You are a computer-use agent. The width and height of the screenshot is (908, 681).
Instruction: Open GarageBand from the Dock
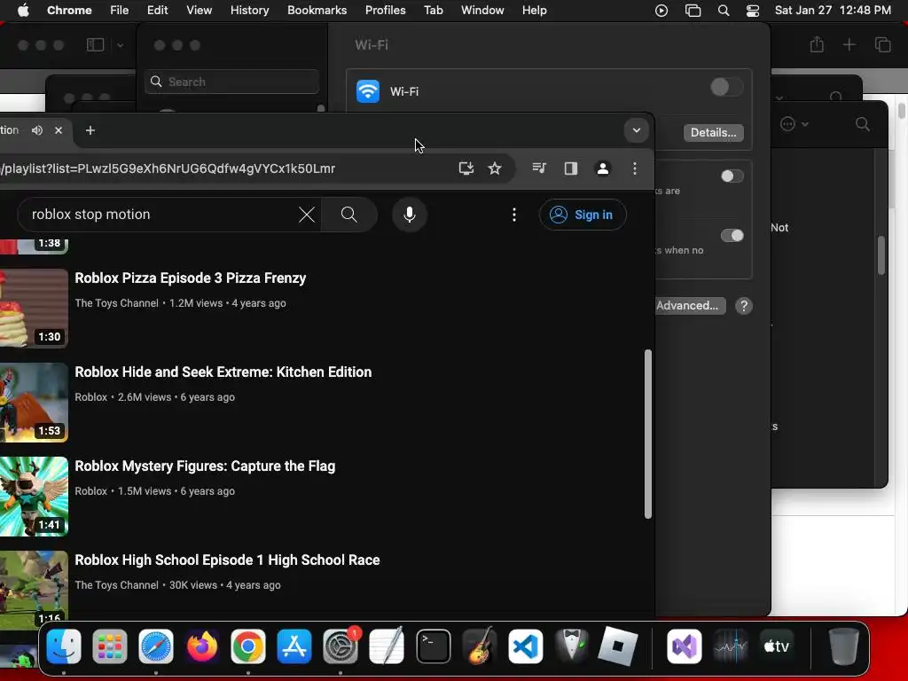480,646
